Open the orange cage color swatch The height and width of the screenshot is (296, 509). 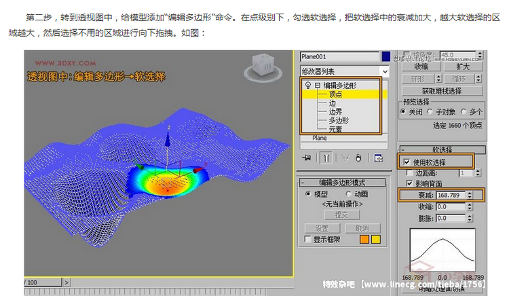[364, 240]
